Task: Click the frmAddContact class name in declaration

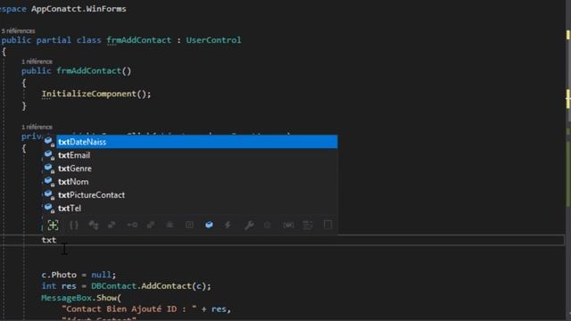Action: [139, 40]
